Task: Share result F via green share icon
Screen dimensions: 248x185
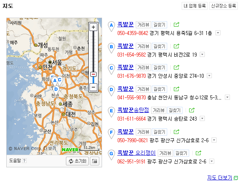Action: coord(176,132)
